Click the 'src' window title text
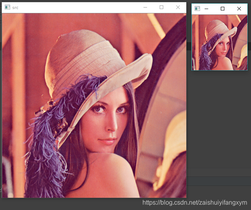The width and height of the screenshot is (251, 210). click(x=15, y=8)
